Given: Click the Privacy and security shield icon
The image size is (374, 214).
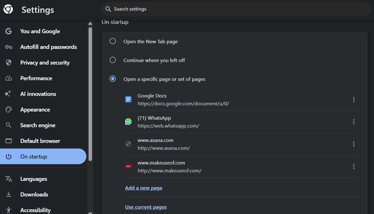Looking at the screenshot, I should coord(8,63).
